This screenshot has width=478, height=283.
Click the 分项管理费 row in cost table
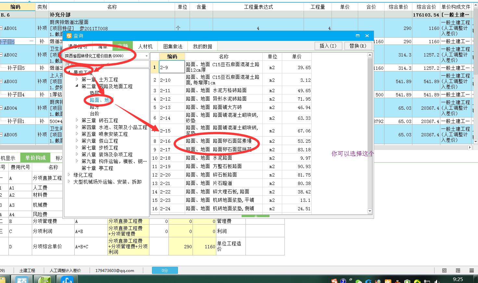(142, 221)
